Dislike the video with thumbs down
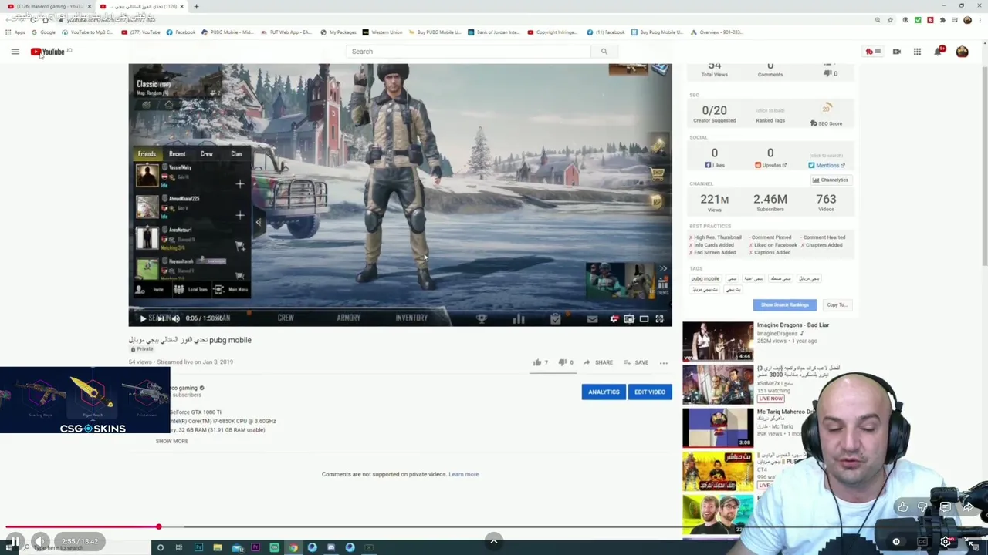The image size is (988, 555). click(566, 362)
